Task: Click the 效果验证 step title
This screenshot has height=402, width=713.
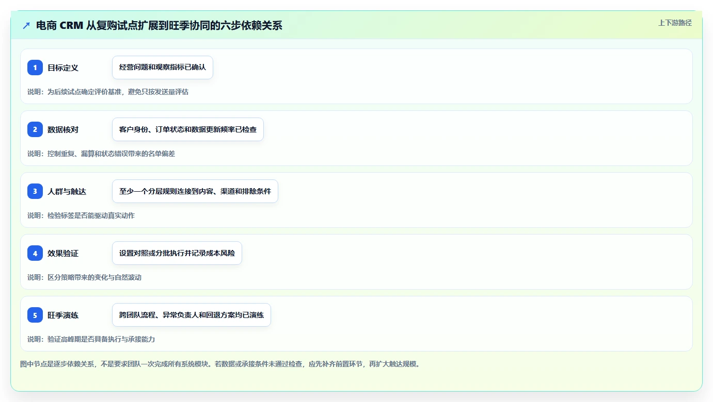Action: pyautogui.click(x=63, y=253)
